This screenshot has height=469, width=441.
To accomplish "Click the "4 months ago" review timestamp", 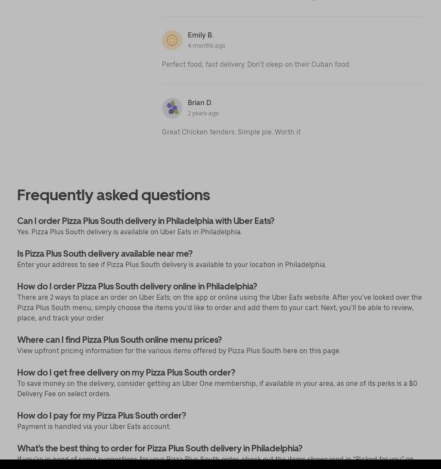I will [x=206, y=46].
